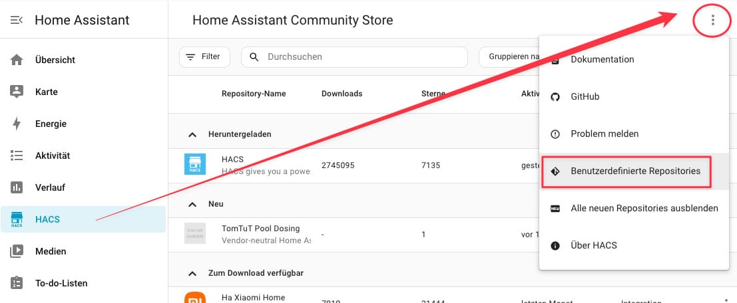Collapse the Zum Download verfügbar group
The width and height of the screenshot is (737, 303).
[192, 273]
